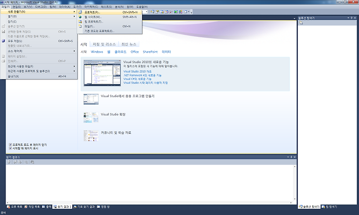Click 모두 저장(L) in File menu
Image resolution: width=359 pixels, height=215 pixels.
39,41
